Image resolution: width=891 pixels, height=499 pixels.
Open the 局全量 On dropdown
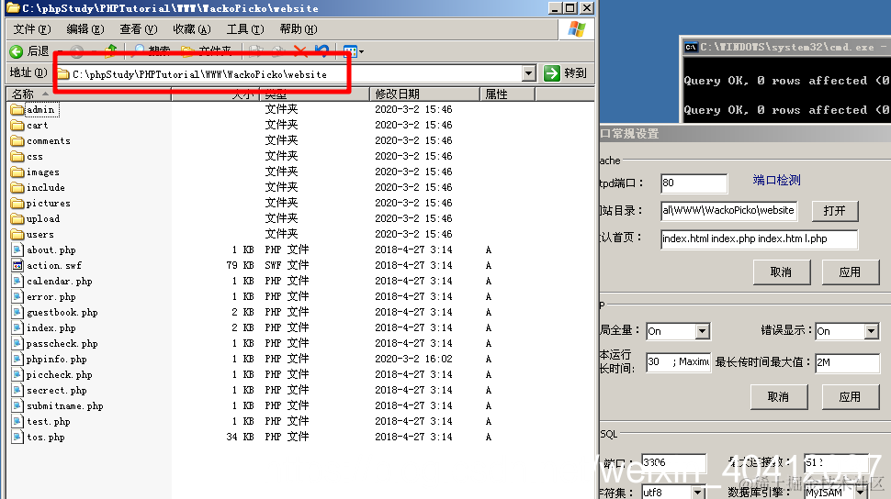click(x=703, y=331)
